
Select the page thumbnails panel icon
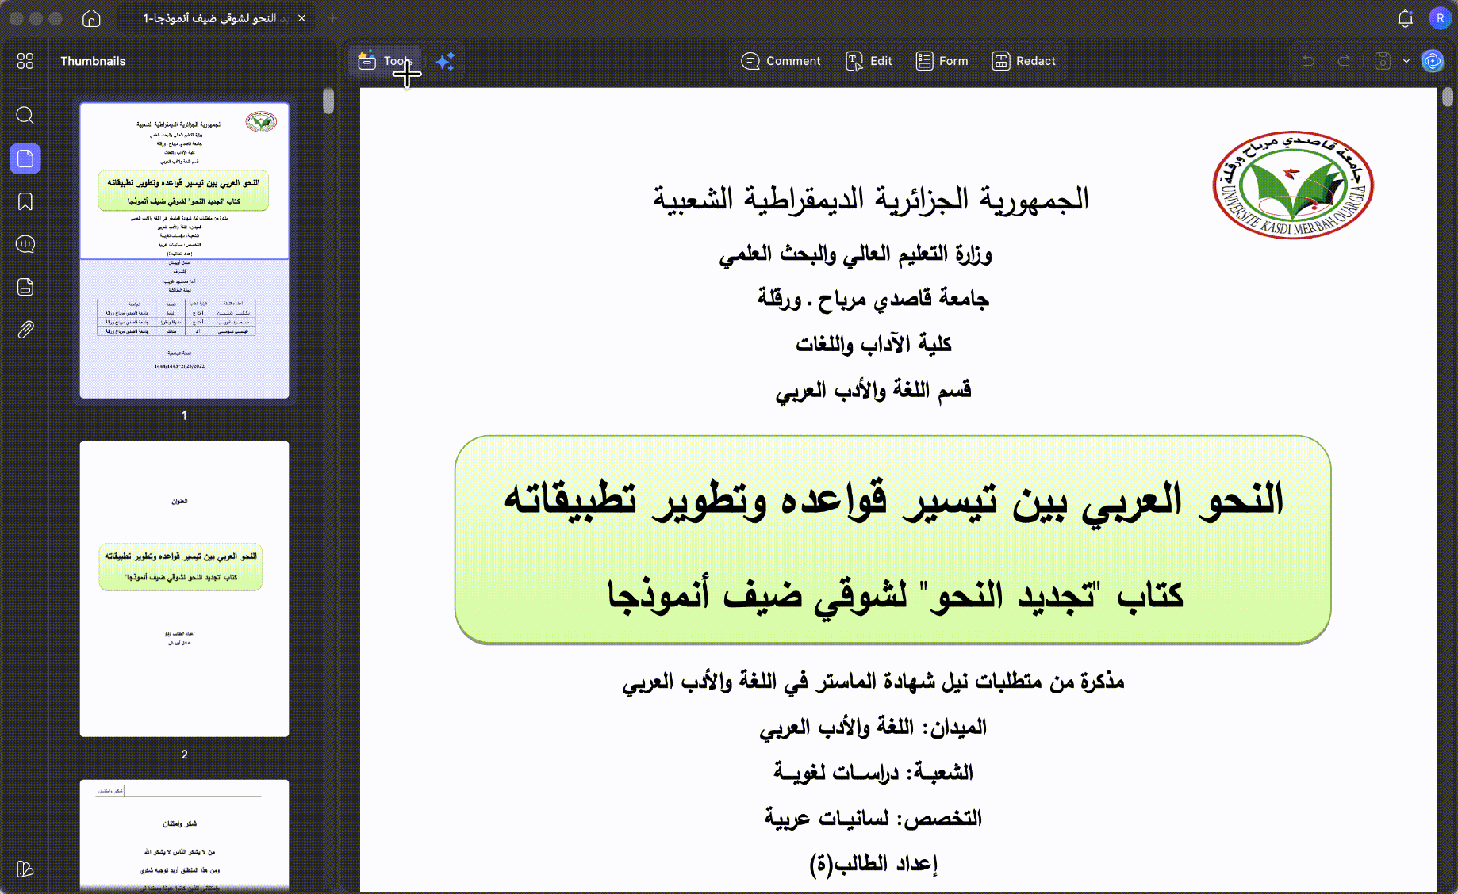(25, 159)
